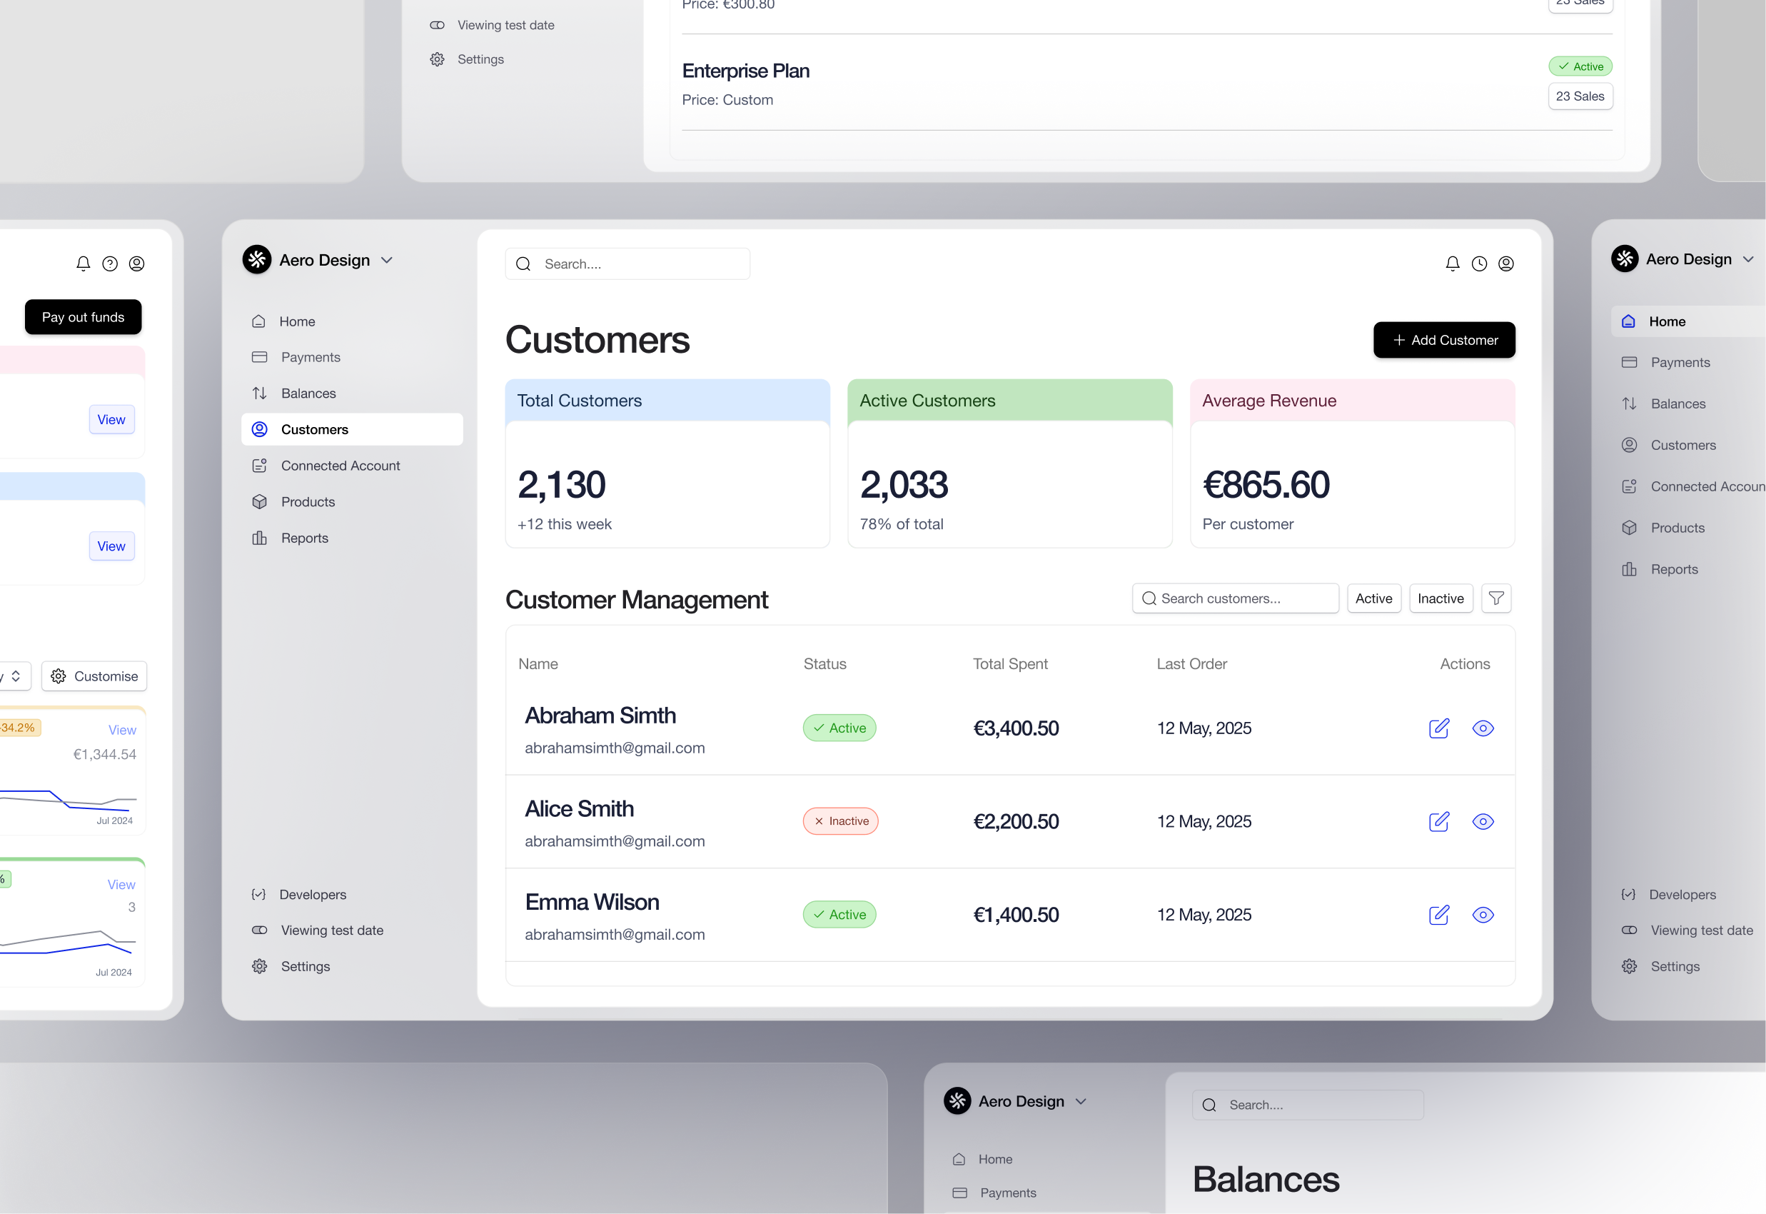The height and width of the screenshot is (1214, 1766).
Task: Filter customers by Active status
Action: click(x=1373, y=598)
